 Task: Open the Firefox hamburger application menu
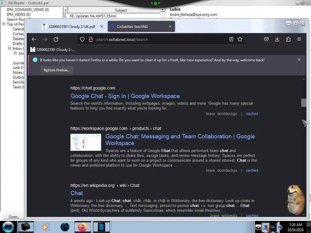coord(299,39)
